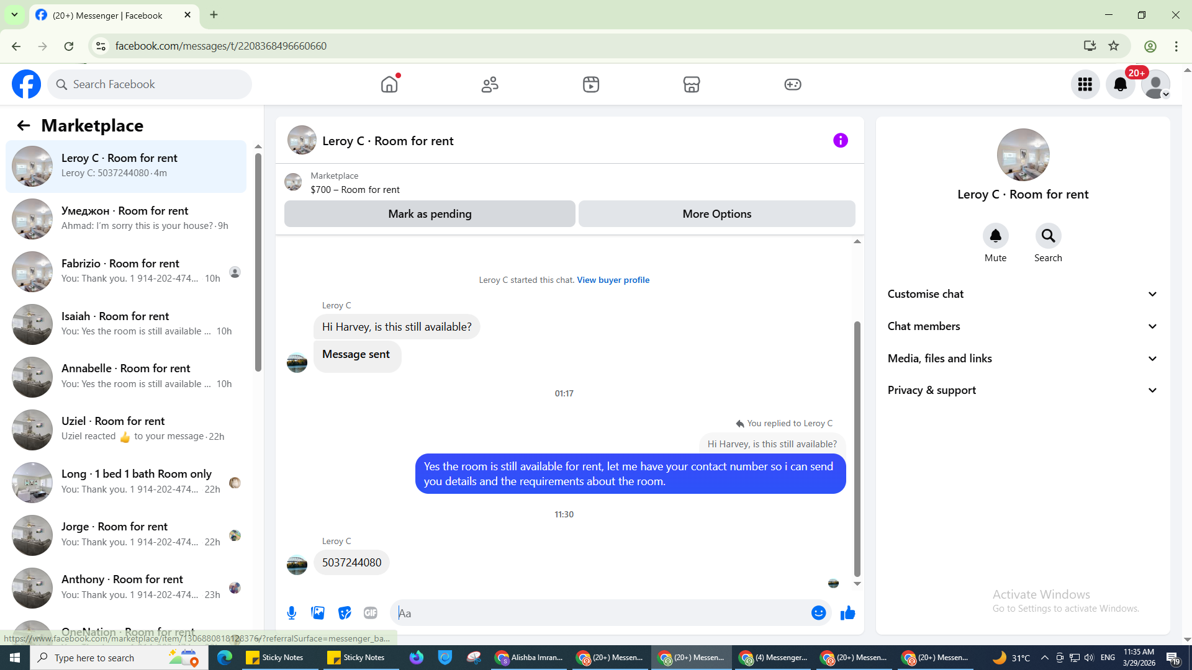The height and width of the screenshot is (670, 1192).
Task: Open the Video/Reels icon
Action: coord(591,84)
